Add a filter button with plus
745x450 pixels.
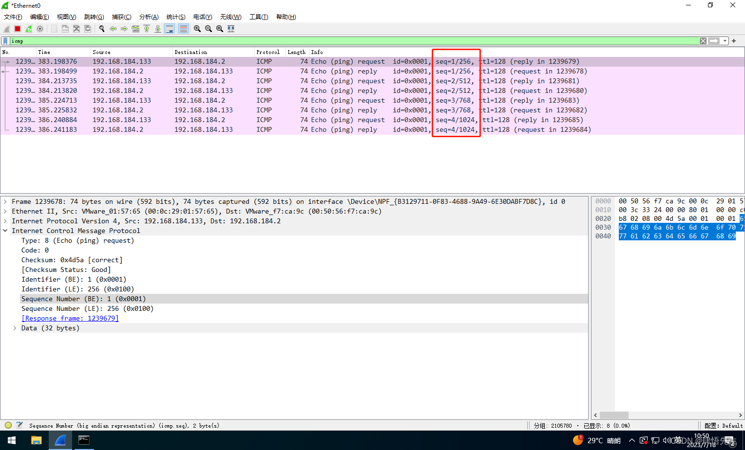click(734, 41)
